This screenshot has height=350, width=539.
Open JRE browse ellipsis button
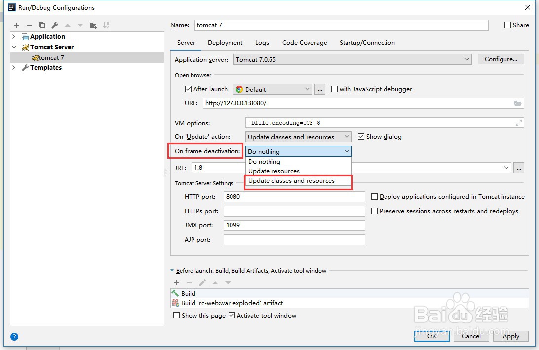[x=519, y=168]
